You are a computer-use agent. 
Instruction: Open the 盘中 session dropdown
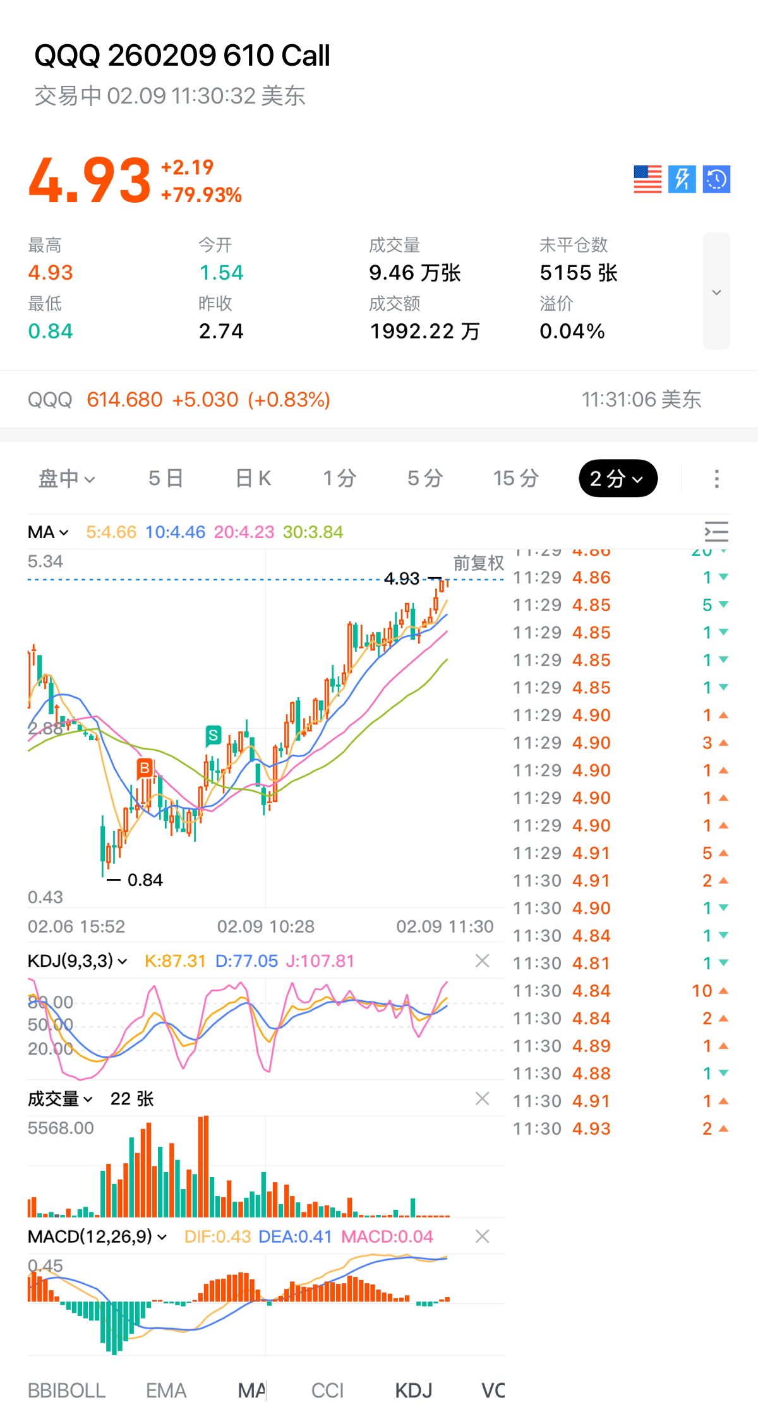click(66, 479)
